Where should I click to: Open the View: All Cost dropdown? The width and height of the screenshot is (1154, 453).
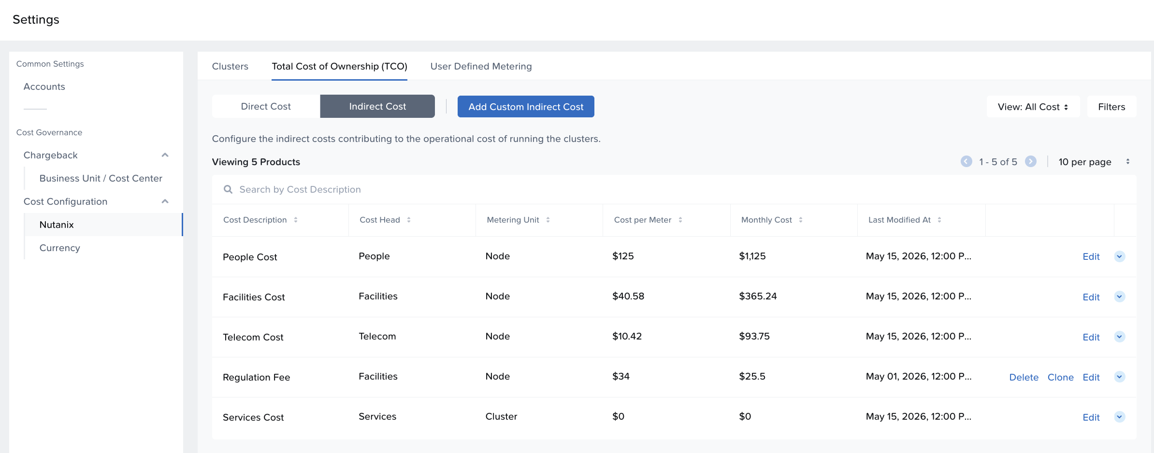tap(1033, 107)
